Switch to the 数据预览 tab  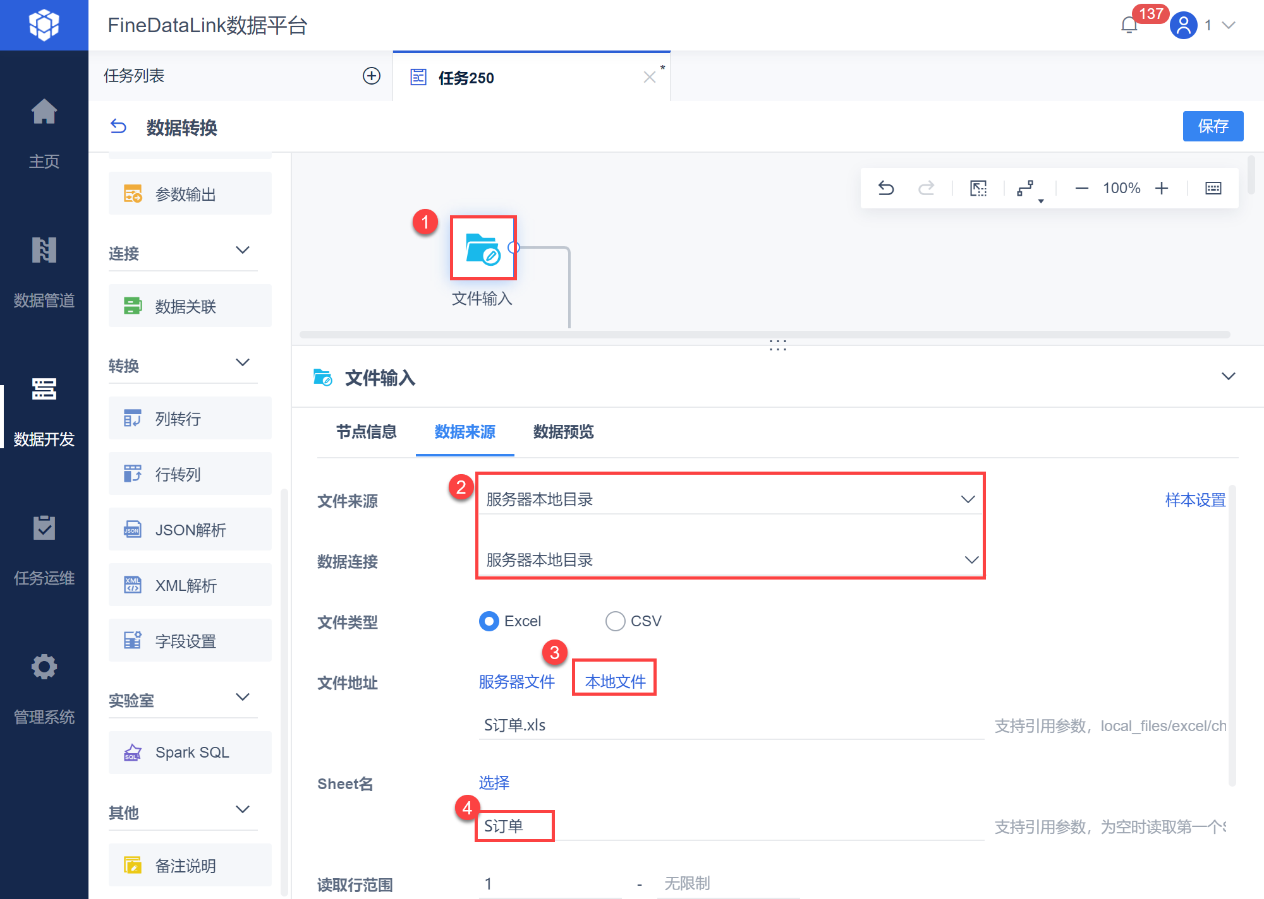(x=563, y=432)
